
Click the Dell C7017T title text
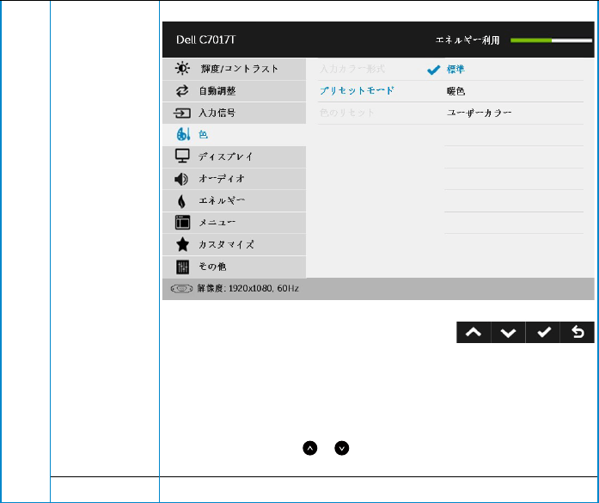[x=206, y=40]
